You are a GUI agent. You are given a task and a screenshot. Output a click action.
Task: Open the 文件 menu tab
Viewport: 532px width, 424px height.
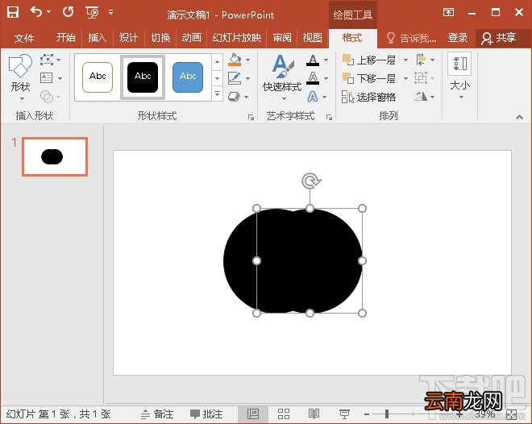(x=24, y=38)
